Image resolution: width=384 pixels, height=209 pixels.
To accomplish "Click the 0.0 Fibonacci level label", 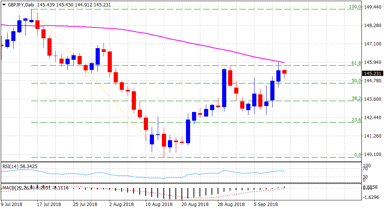I will (x=357, y=154).
